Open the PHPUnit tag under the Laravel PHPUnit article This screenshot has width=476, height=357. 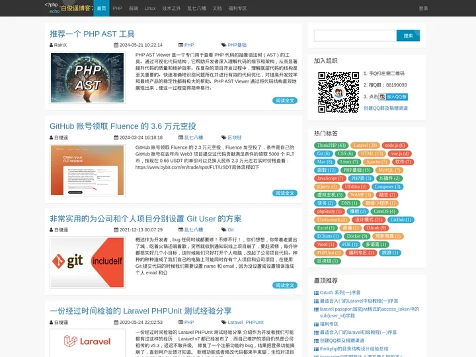255,323
